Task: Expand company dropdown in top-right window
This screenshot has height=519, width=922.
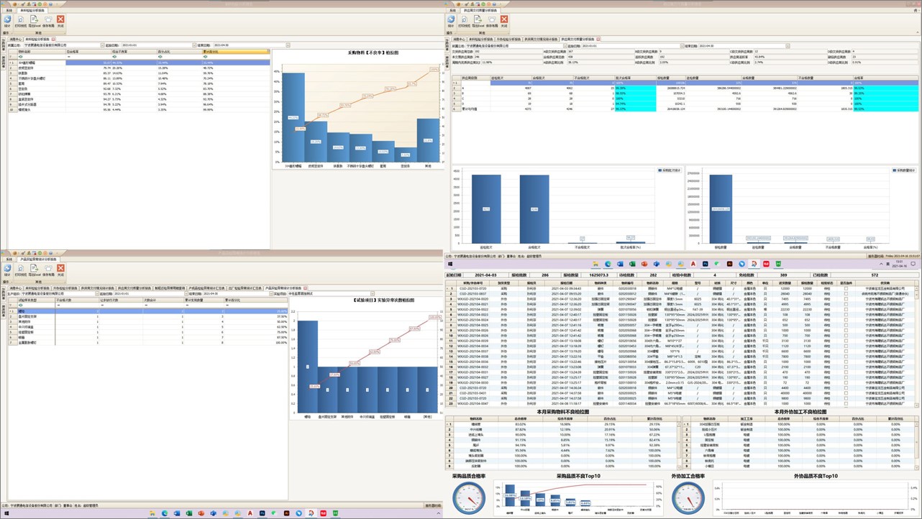Action: pyautogui.click(x=565, y=46)
